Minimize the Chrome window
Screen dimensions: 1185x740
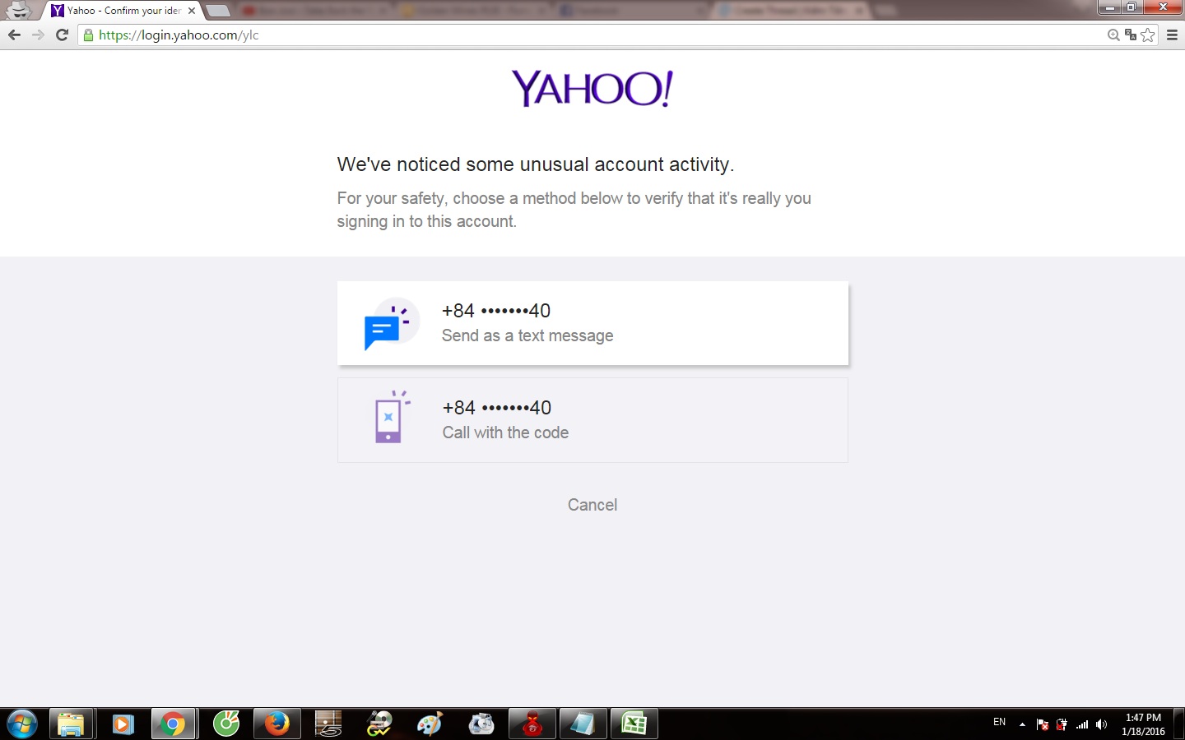click(x=1110, y=7)
